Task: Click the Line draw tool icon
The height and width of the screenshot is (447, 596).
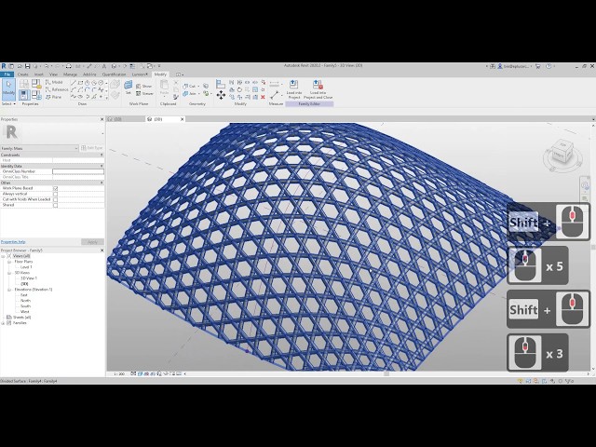Action: [x=73, y=83]
